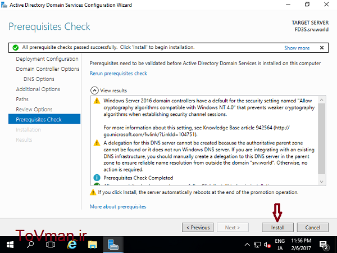The image size is (337, 253).
Task: Open Action Center notifications icon
Action: tap(324, 245)
